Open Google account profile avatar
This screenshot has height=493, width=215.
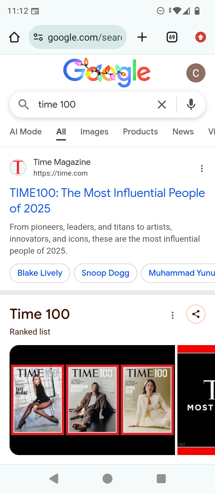196,73
